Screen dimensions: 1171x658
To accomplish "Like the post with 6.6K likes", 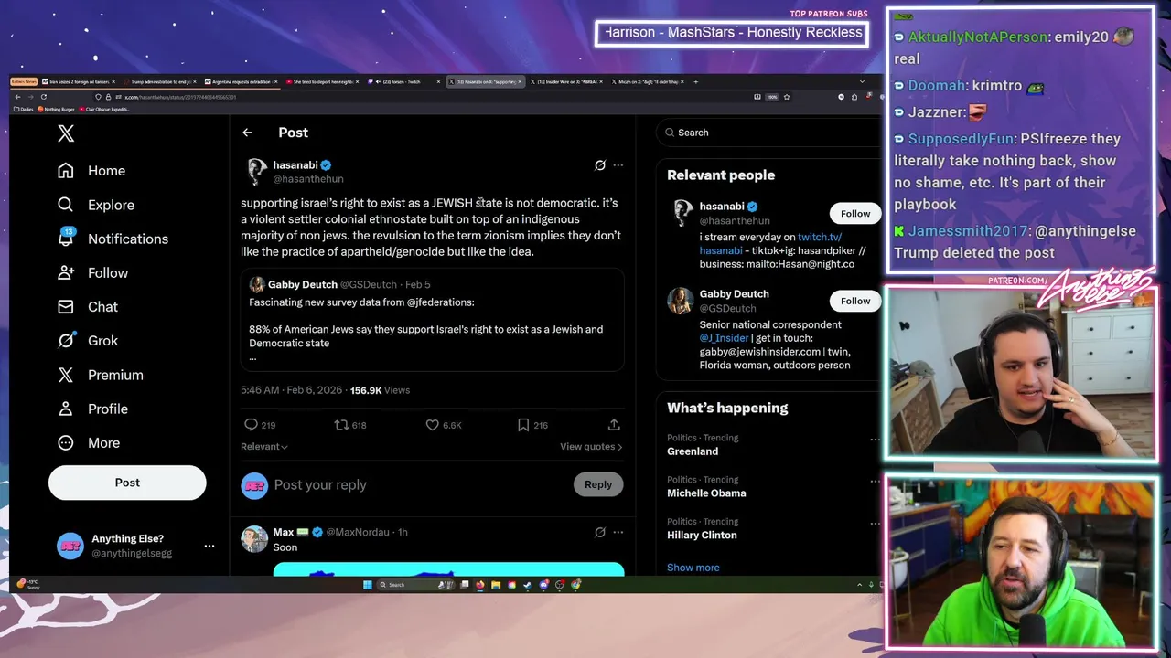I will [x=432, y=425].
